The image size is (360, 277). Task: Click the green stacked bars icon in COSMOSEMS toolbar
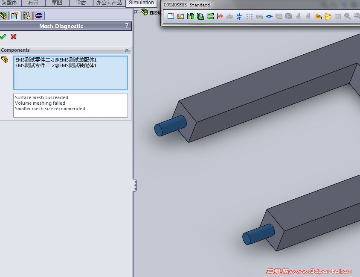tap(210, 16)
